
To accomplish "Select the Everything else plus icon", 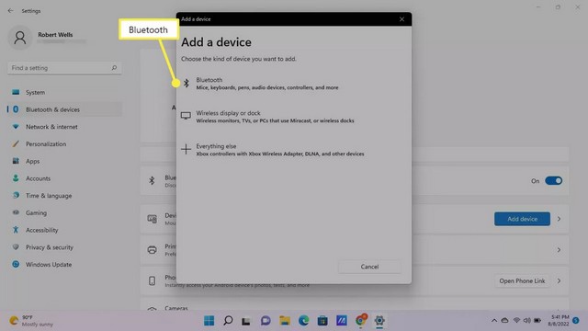I will pos(186,149).
